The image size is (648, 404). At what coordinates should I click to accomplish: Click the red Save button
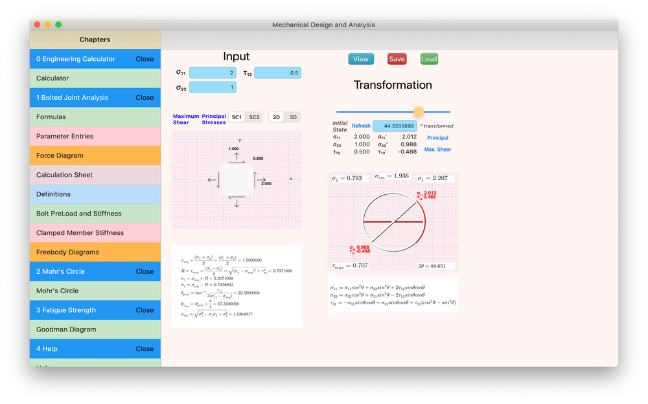397,59
